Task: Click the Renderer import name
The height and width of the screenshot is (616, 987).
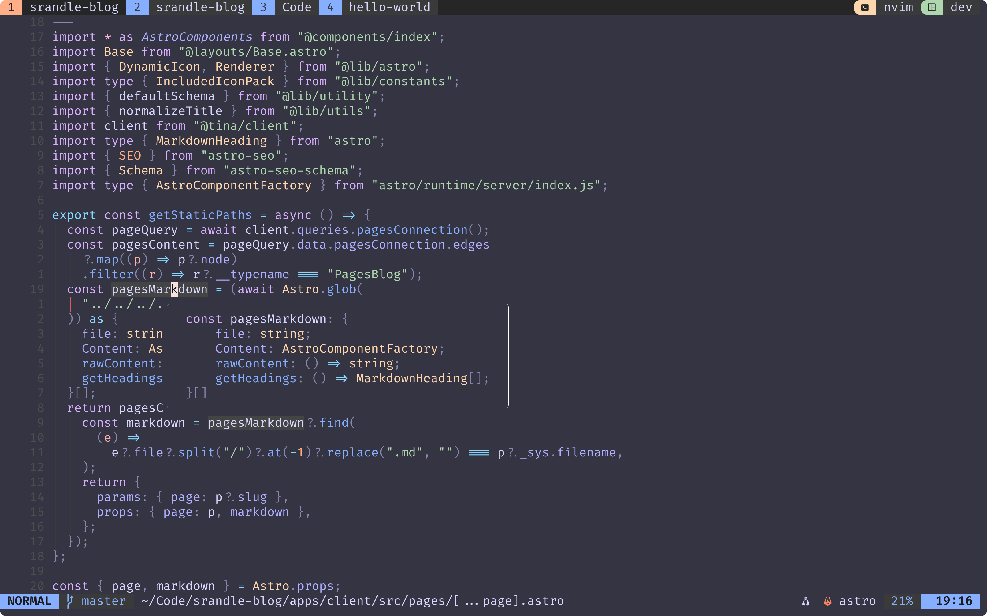Action: point(245,67)
